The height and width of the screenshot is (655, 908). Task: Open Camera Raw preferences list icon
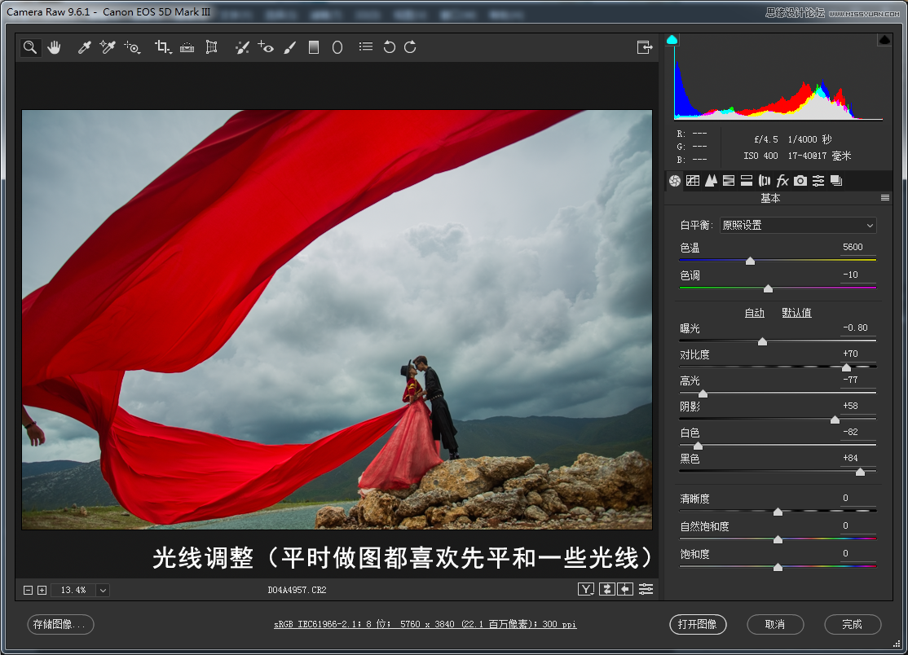(x=365, y=47)
